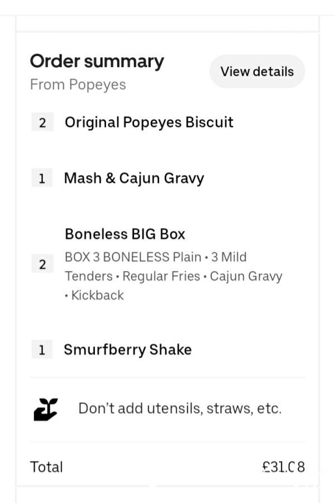Click the Boneless BIG Box customization details
Image resolution: width=335 pixels, height=503 pixels.
coord(174,276)
